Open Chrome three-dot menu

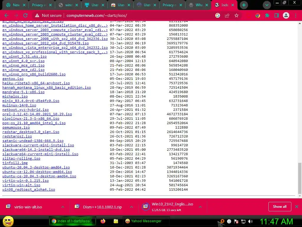[x=296, y=15]
